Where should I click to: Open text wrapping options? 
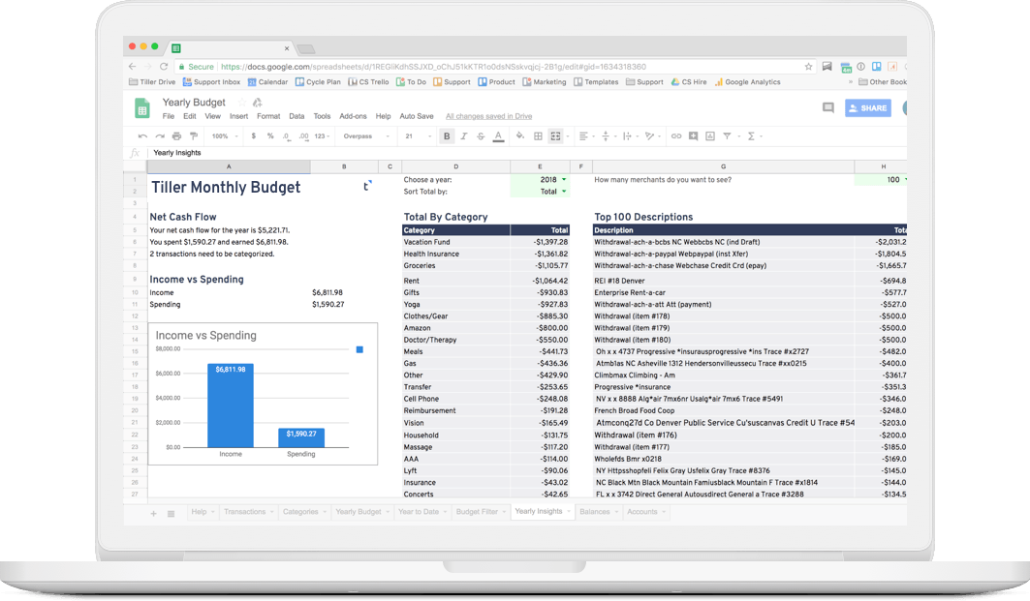(629, 136)
